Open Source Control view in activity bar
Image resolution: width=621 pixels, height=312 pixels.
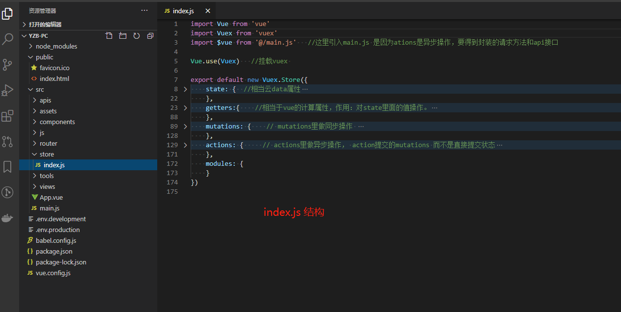click(x=7, y=65)
